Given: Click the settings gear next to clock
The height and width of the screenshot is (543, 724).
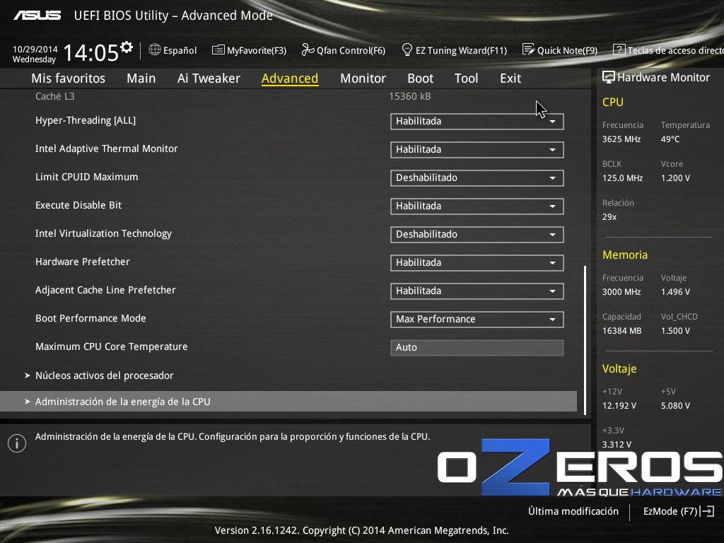Looking at the screenshot, I should coord(127,47).
